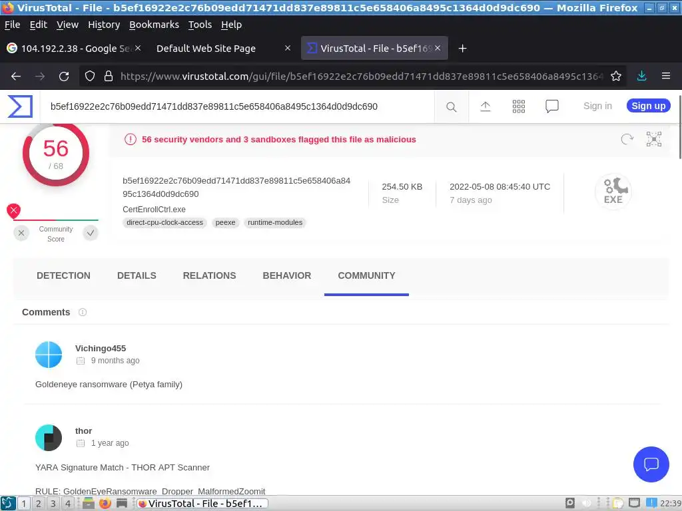The height and width of the screenshot is (511, 682).
Task: Switch to DETECTION tab
Action: click(63, 276)
